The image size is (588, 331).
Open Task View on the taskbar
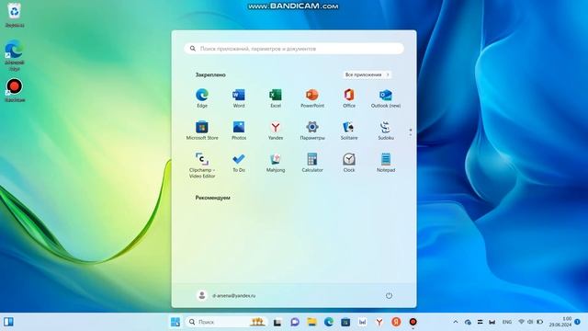pos(277,322)
